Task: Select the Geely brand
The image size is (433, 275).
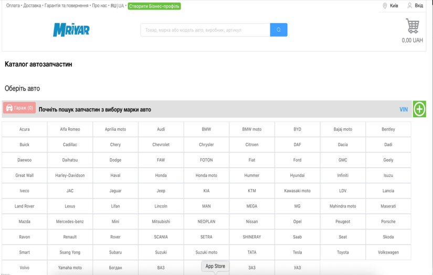Action: 388,160
